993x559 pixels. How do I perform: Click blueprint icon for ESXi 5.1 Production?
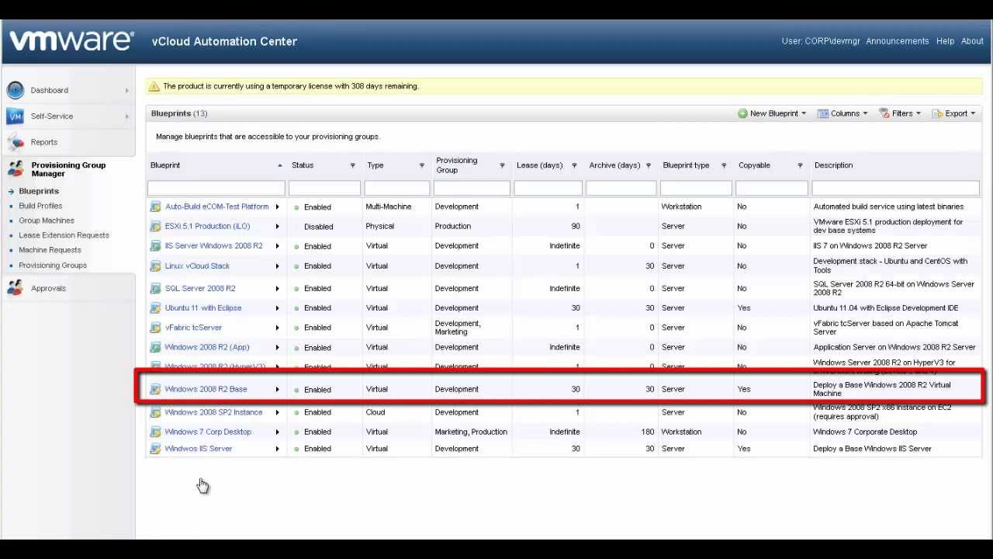pyautogui.click(x=156, y=226)
